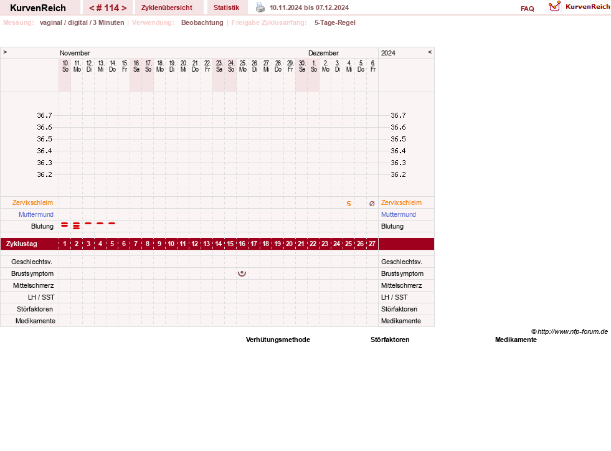Go to previous cycle via '<' by #114
611x451 pixels.
[92, 8]
